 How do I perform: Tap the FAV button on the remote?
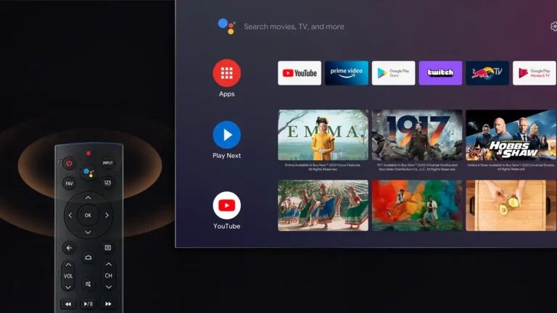point(69,183)
